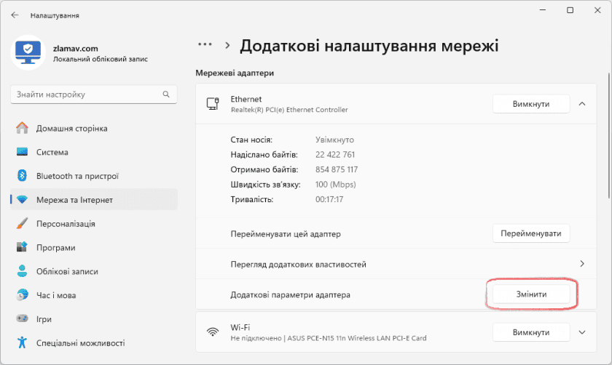Click Перейменувати button for the adapter
612x365 pixels.
(531, 233)
